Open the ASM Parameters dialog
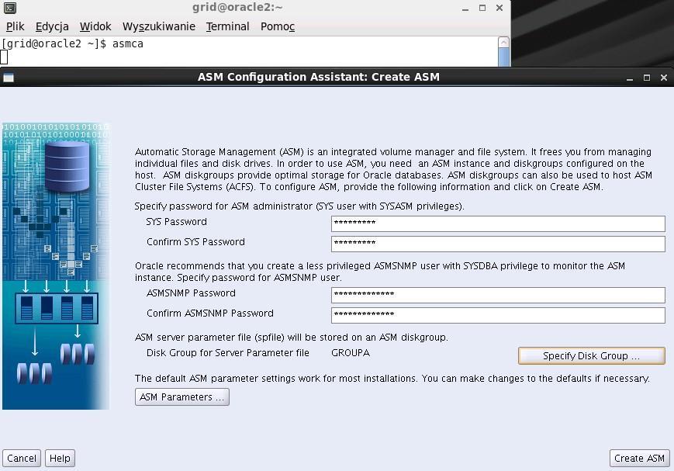Screen dimensions: 674x471 click(181, 397)
